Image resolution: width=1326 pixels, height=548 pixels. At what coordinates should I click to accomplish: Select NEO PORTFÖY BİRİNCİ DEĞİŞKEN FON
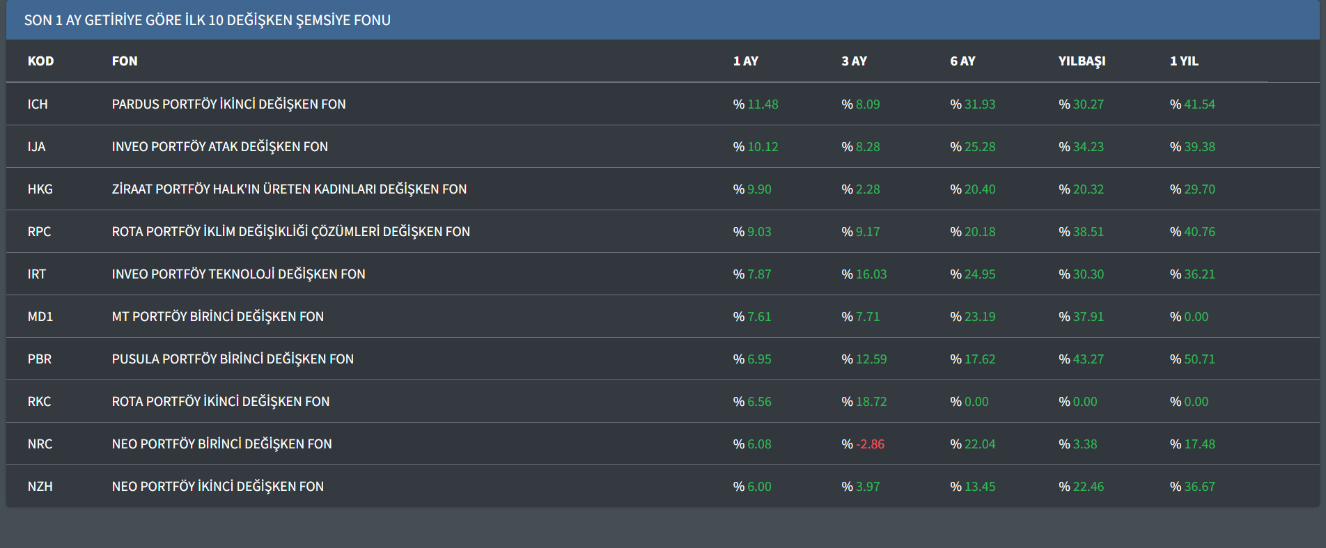tap(221, 444)
